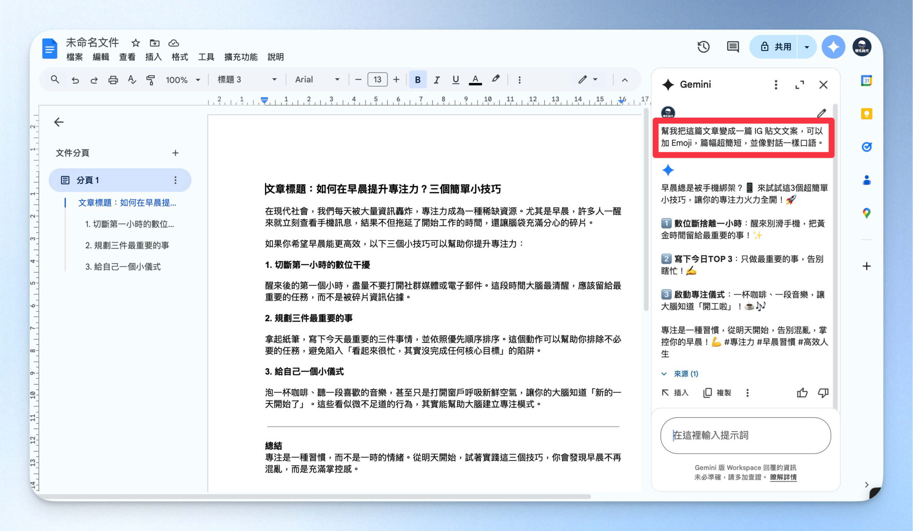
Task: Toggle bold formatting
Action: 417,80
